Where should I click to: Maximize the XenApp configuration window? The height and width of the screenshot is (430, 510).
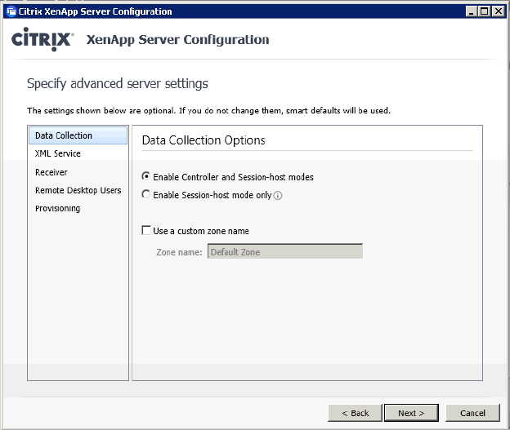coord(485,11)
